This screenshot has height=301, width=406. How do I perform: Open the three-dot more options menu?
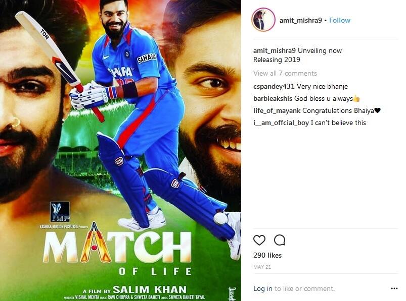[x=394, y=288]
